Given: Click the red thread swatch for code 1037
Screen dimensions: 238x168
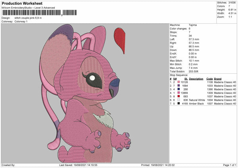Looking at the screenshot, I should tap(178, 96).
